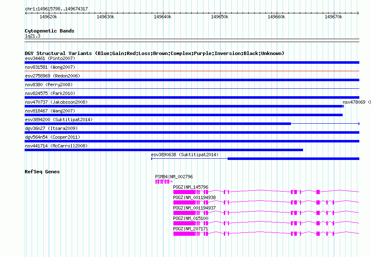Open the esv2758969 (Redon2006) variant label
Screen dimensions: 371x257
click(x=53, y=76)
